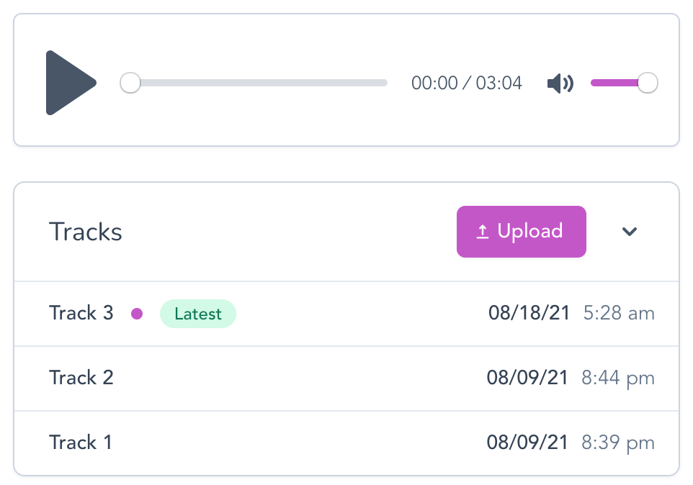693x485 pixels.
Task: Click the volume slider knob
Action: 648,83
